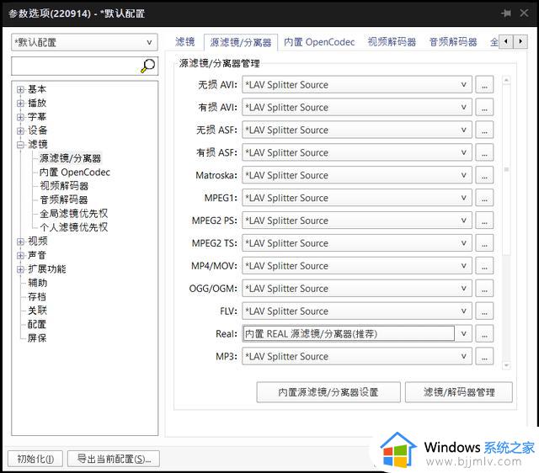
Task: Open the 无损 AVI splitter dropdown
Action: click(357, 84)
